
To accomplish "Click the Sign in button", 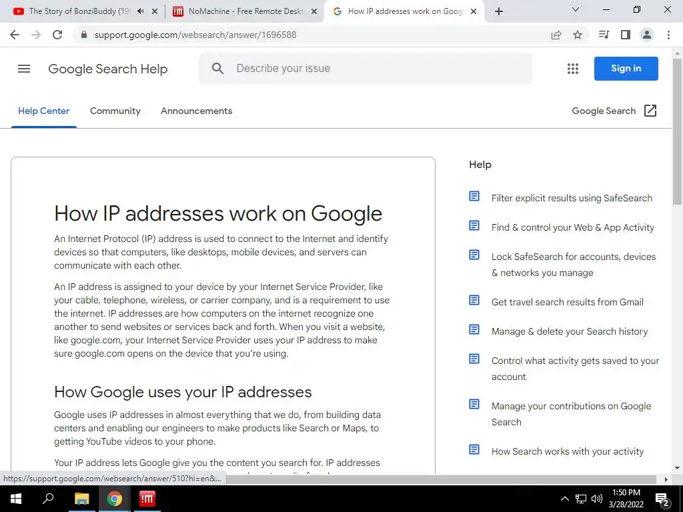I will click(626, 69).
